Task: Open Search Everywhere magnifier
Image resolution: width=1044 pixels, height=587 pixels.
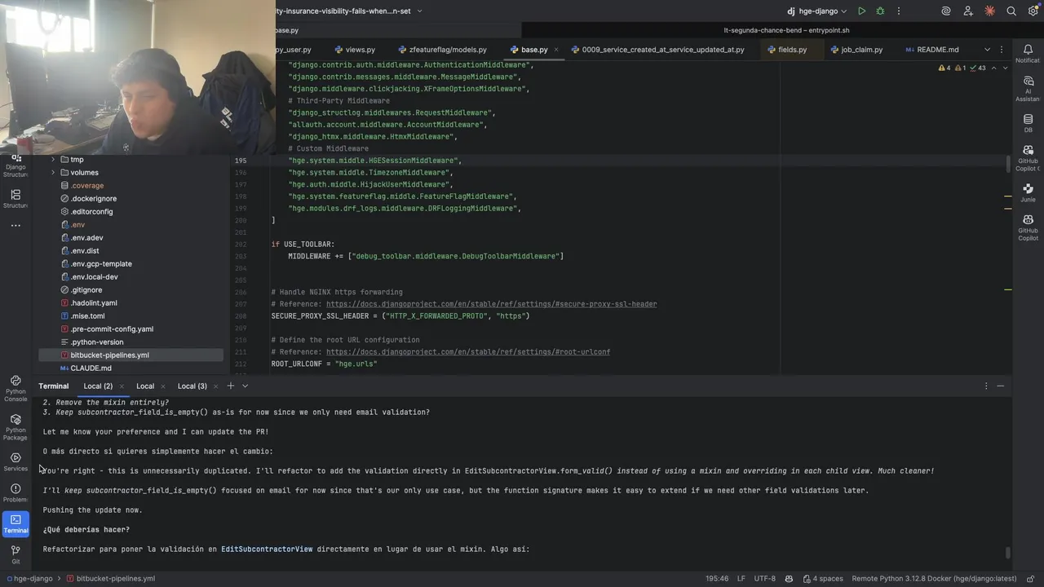Action: 1011,11
